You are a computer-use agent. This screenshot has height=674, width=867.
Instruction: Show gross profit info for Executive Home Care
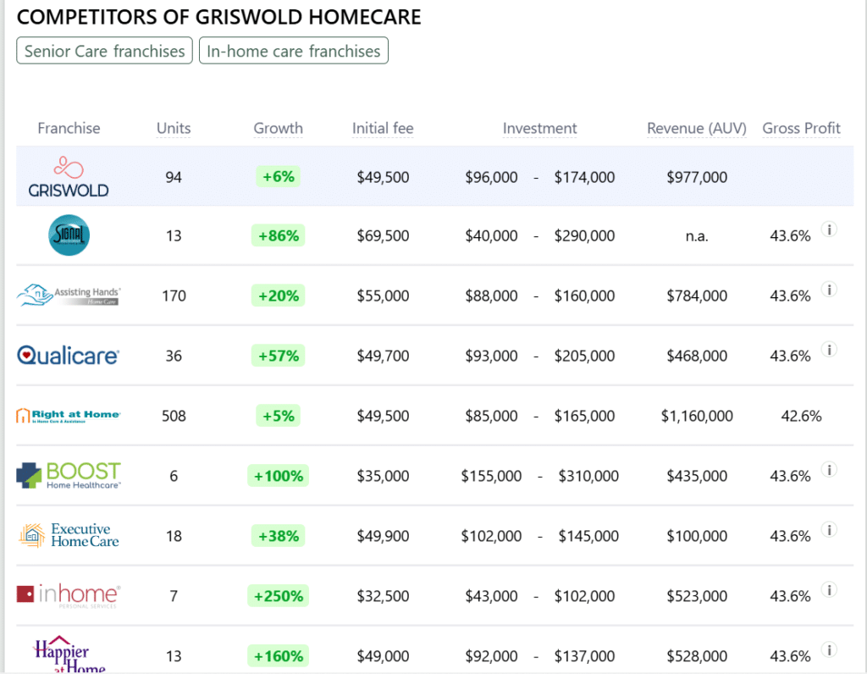[829, 530]
